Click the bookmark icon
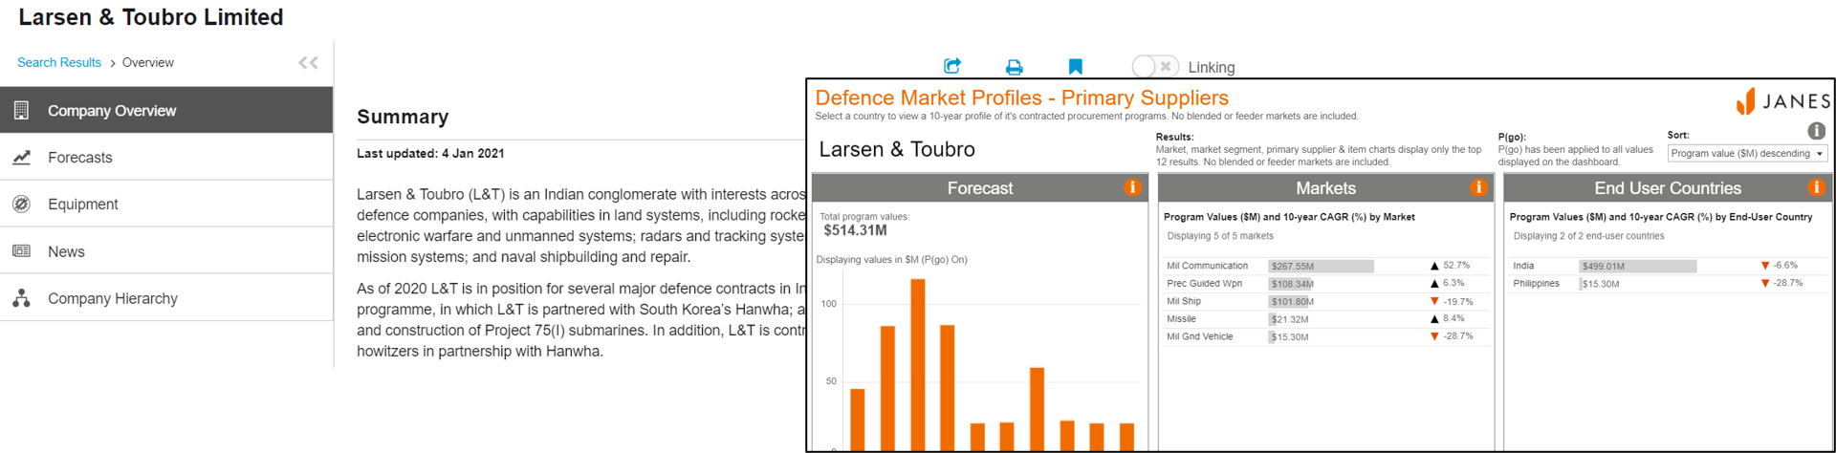Viewport: 1836px width, 453px height. (1075, 67)
